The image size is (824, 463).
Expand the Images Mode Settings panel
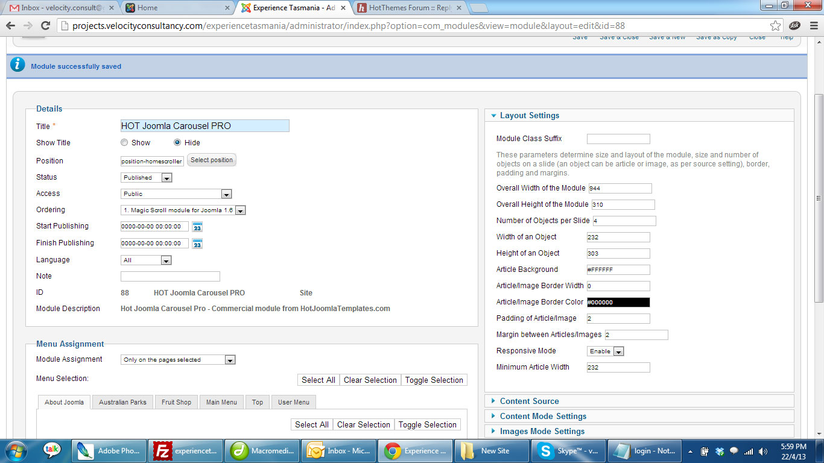click(639, 431)
